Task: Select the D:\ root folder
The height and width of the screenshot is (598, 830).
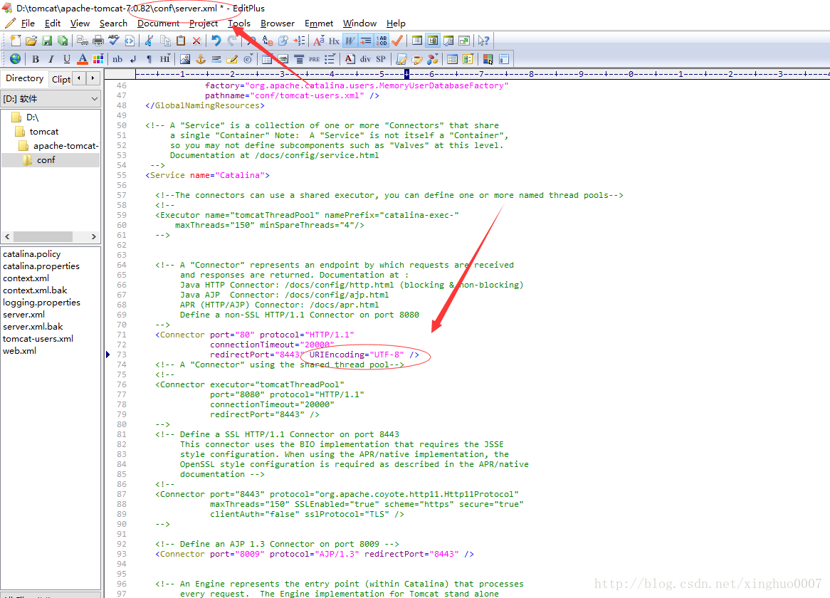Action: click(32, 117)
